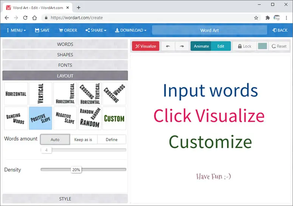Pick the Negative Slope layout icon

click(x=65, y=118)
